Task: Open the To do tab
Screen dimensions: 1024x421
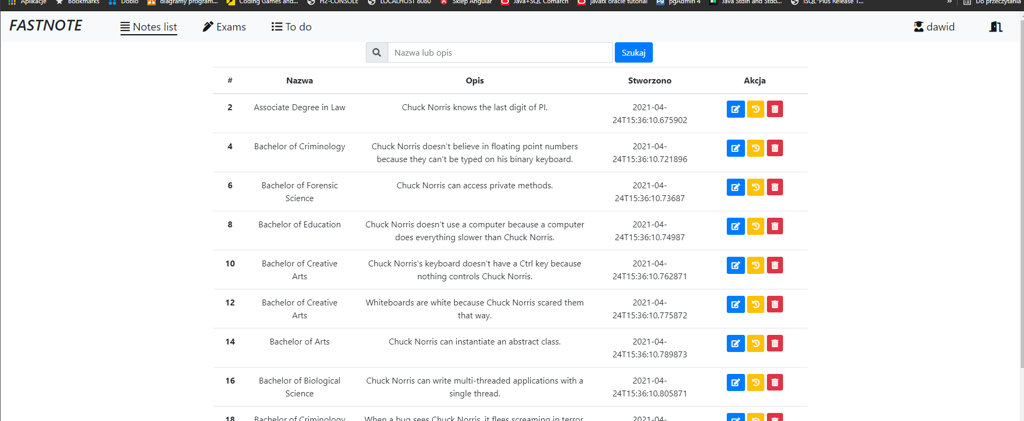Action: (291, 27)
